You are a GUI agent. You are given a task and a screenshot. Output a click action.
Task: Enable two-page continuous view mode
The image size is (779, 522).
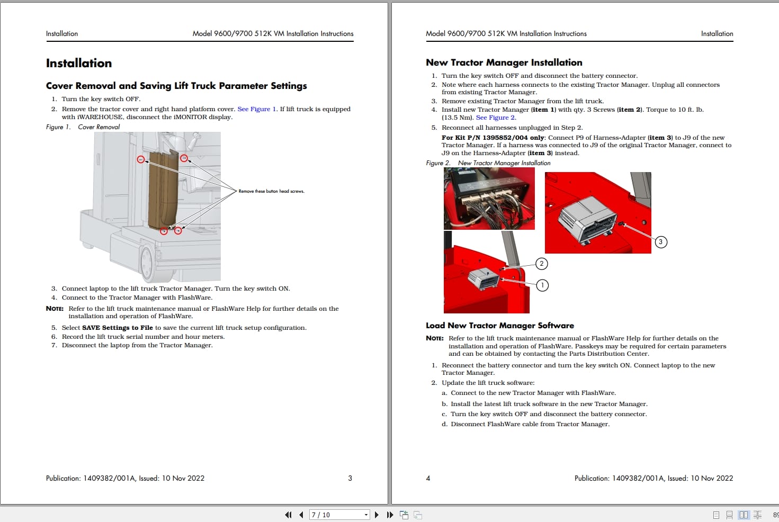tap(758, 515)
